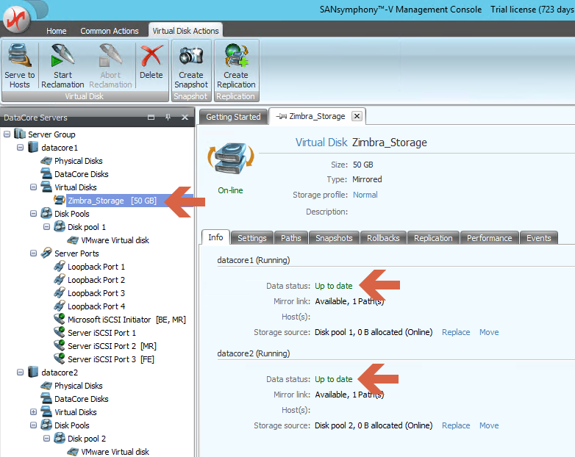Open the Common Actions ribbon tab
The width and height of the screenshot is (575, 457).
click(110, 31)
